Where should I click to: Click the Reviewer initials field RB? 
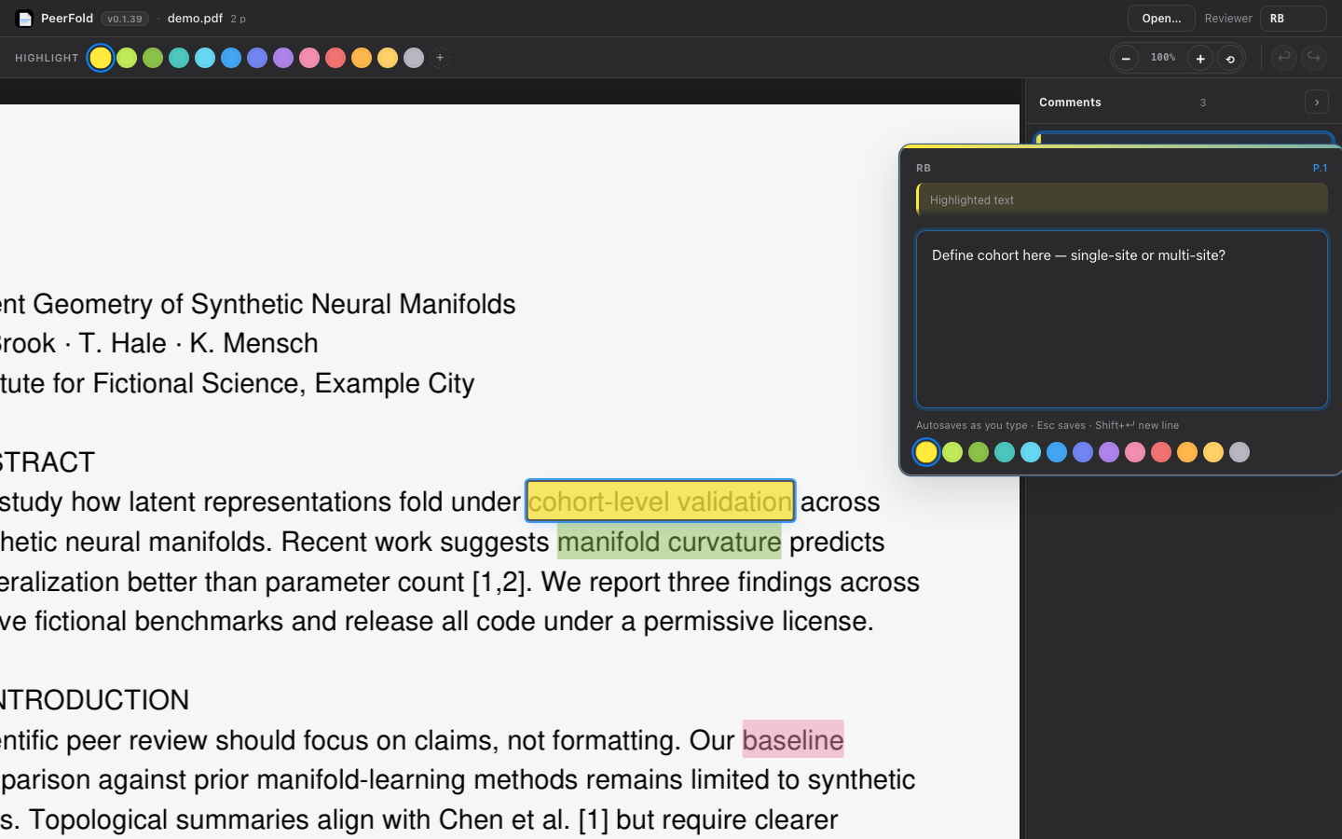pyautogui.click(x=1294, y=19)
